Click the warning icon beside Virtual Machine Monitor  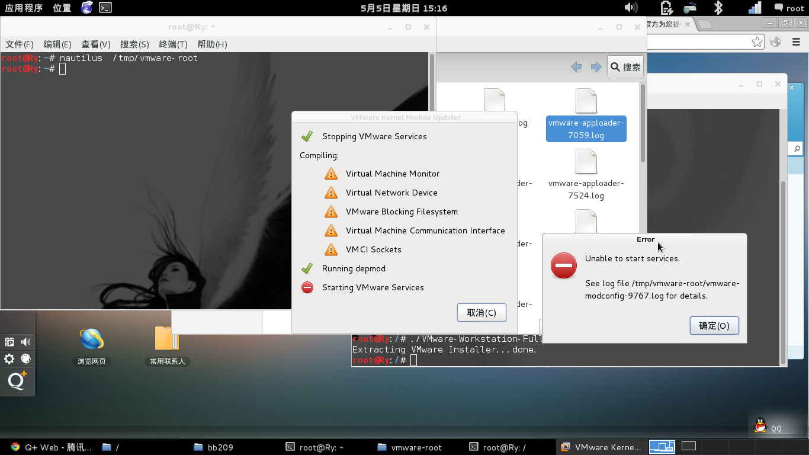click(x=330, y=174)
